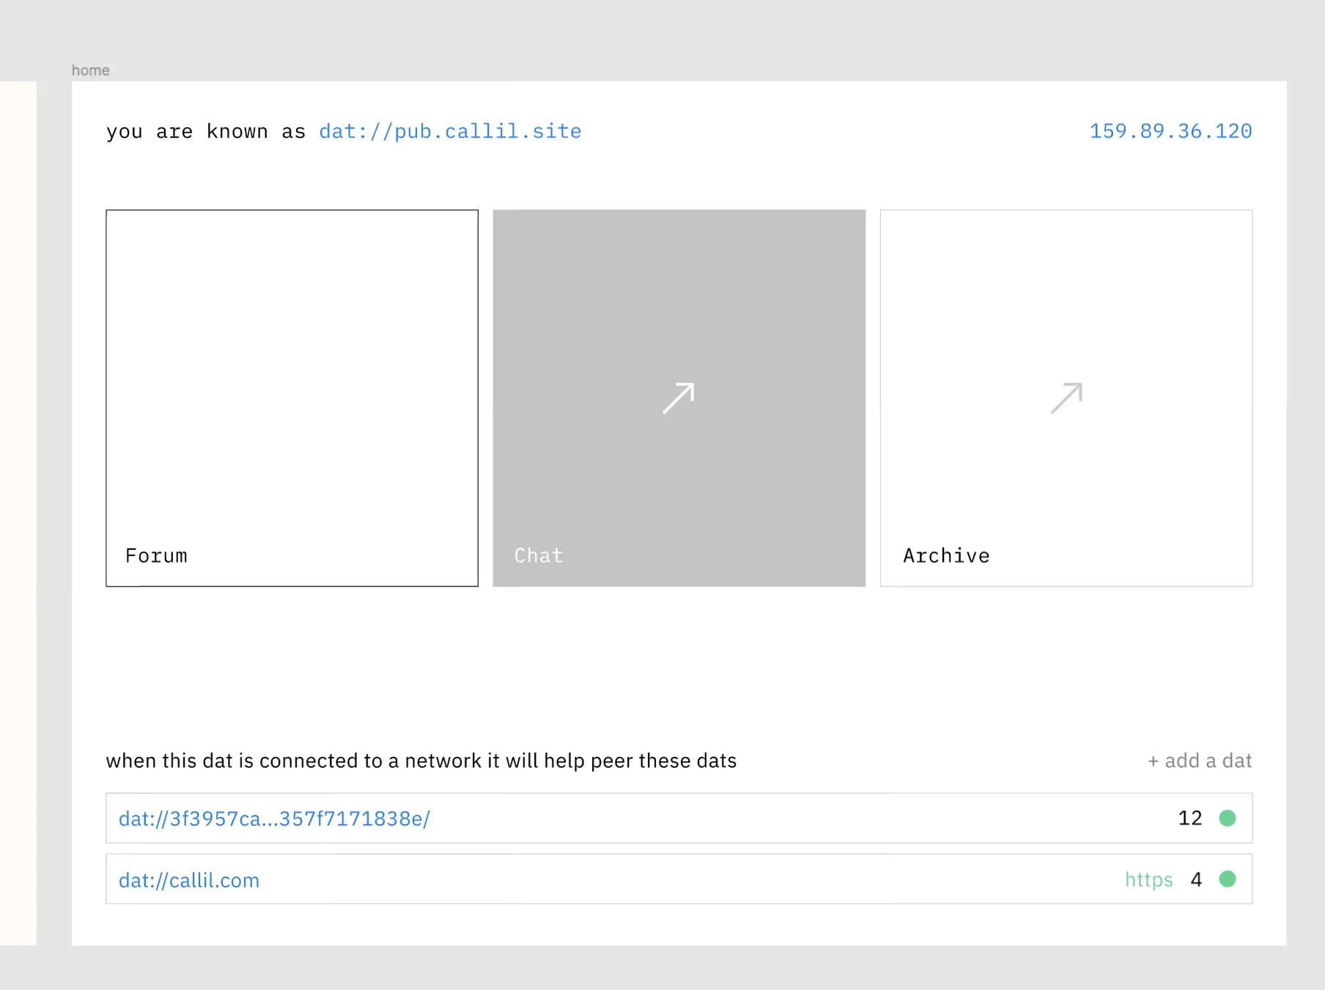Click green status dot in dat://callil.com row
1325x990 pixels.
point(1227,879)
